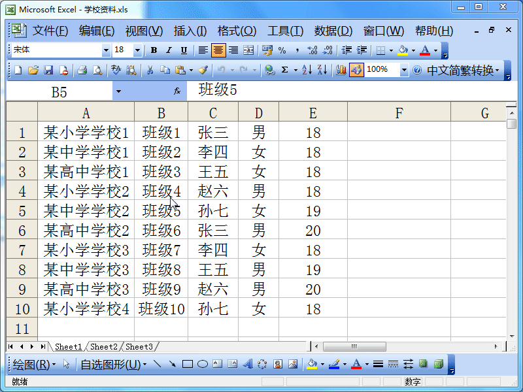Select the Arrow line drawing tool
Image resolution: width=523 pixels, height=392 pixels.
[x=173, y=364]
